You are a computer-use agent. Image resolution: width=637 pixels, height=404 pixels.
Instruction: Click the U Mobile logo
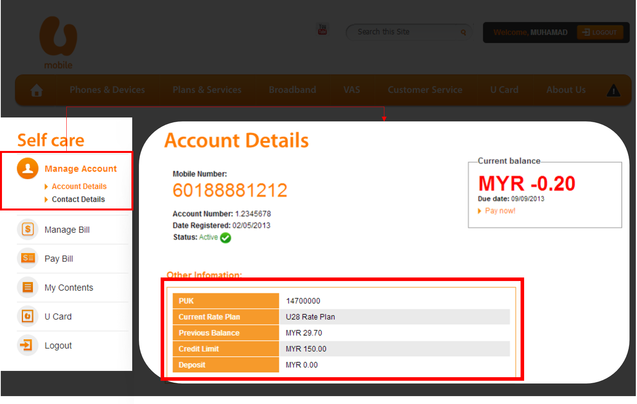tap(58, 43)
